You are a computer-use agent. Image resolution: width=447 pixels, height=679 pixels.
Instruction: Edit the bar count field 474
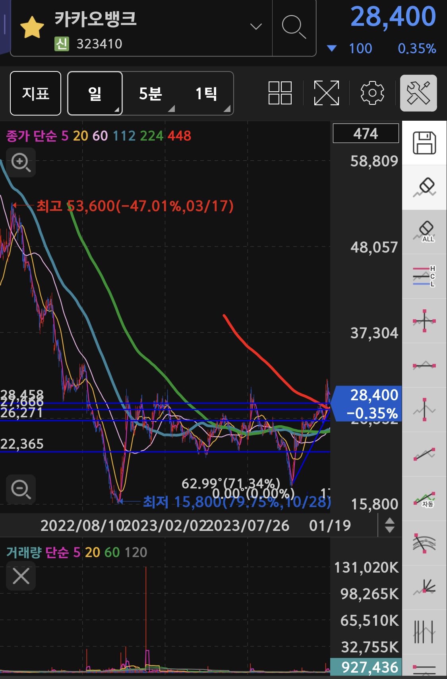pos(366,133)
